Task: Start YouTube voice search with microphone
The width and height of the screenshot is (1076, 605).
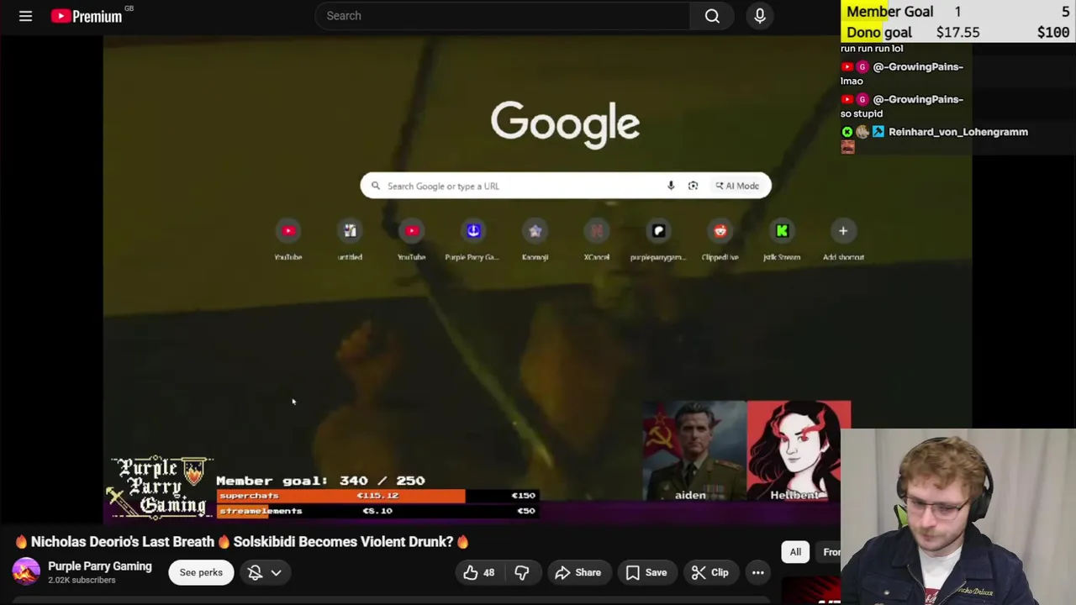Action: pos(760,16)
